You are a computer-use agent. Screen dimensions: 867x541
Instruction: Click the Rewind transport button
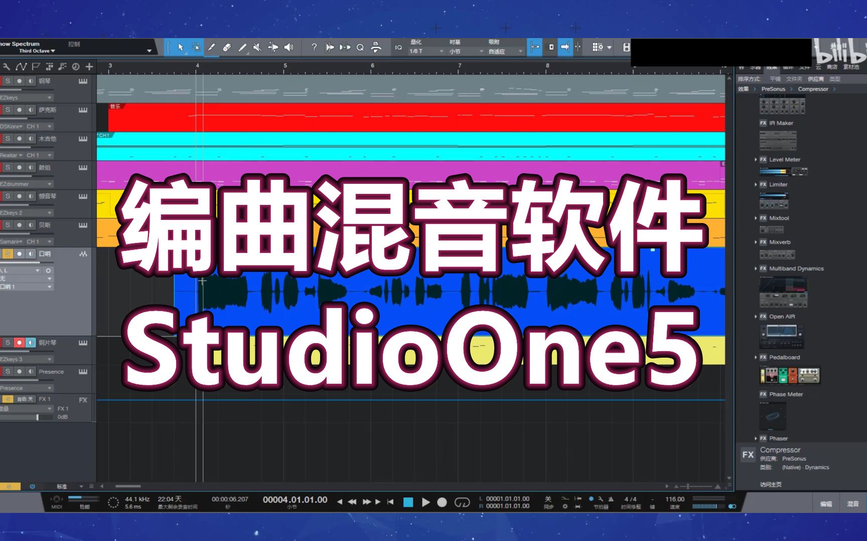[352, 501]
